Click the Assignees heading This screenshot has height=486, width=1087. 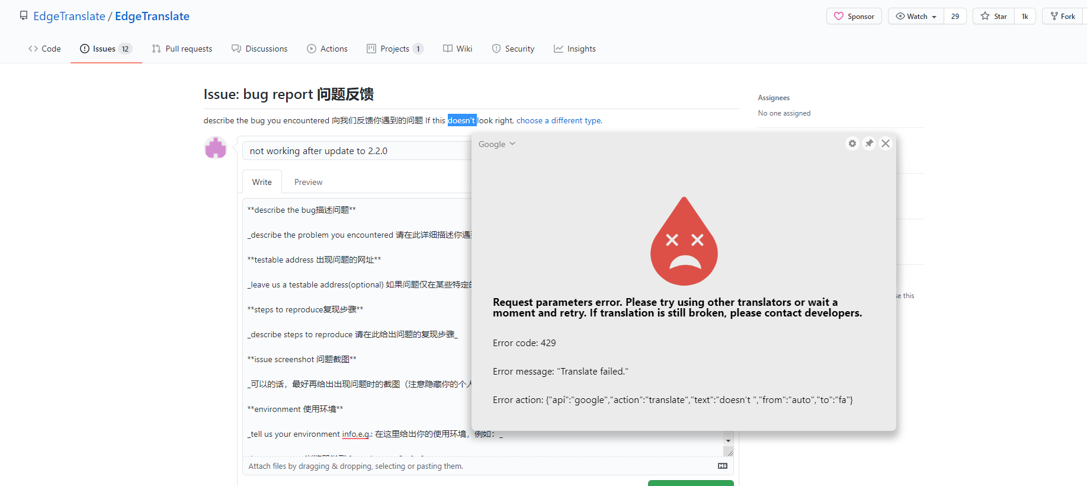click(774, 98)
